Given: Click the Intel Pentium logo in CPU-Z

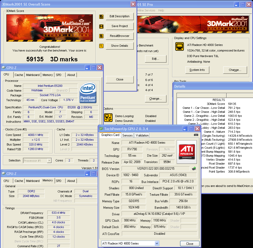Looking at the screenshot, I should point(88,93).
